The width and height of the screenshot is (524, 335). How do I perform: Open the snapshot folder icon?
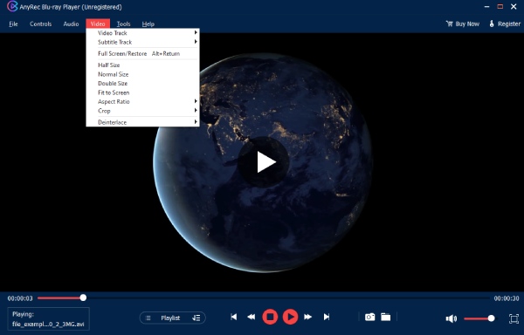pyautogui.click(x=386, y=317)
